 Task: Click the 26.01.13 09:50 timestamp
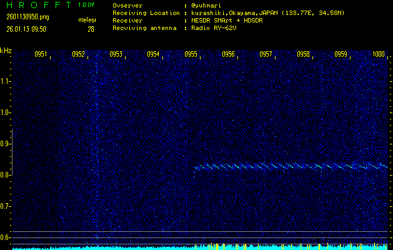(x=27, y=29)
